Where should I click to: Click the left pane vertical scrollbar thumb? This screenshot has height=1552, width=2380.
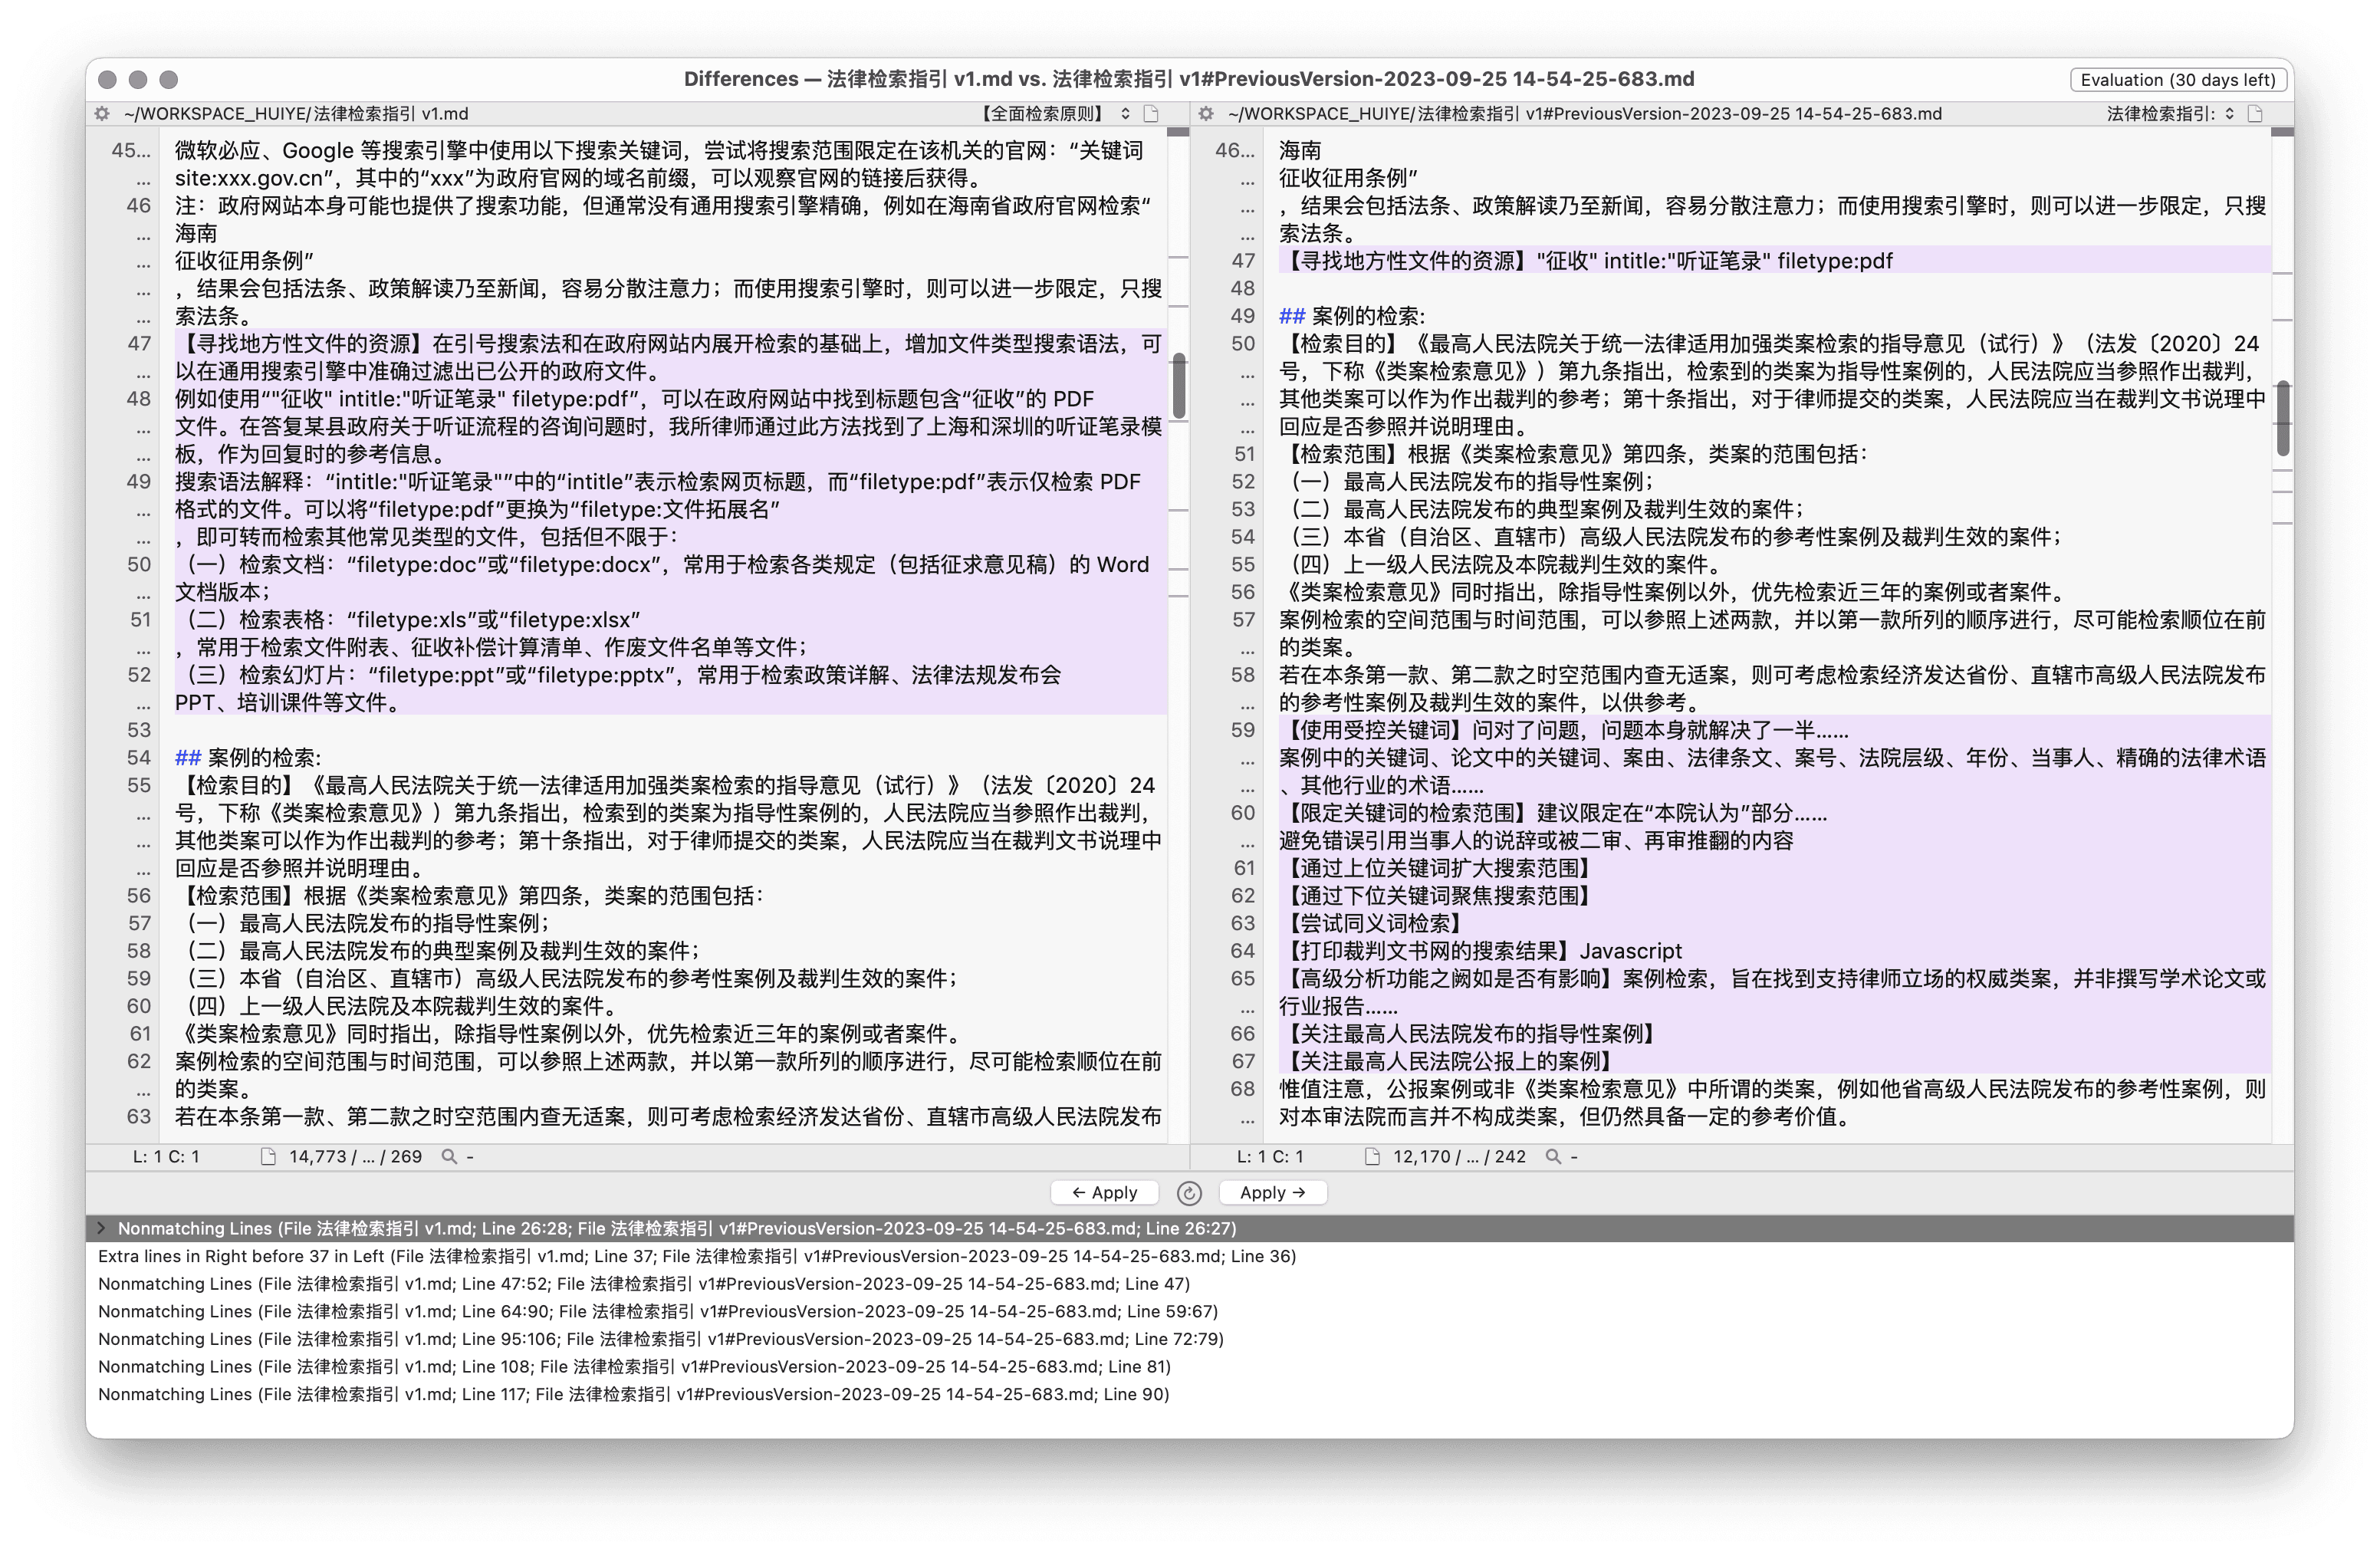click(x=1179, y=385)
